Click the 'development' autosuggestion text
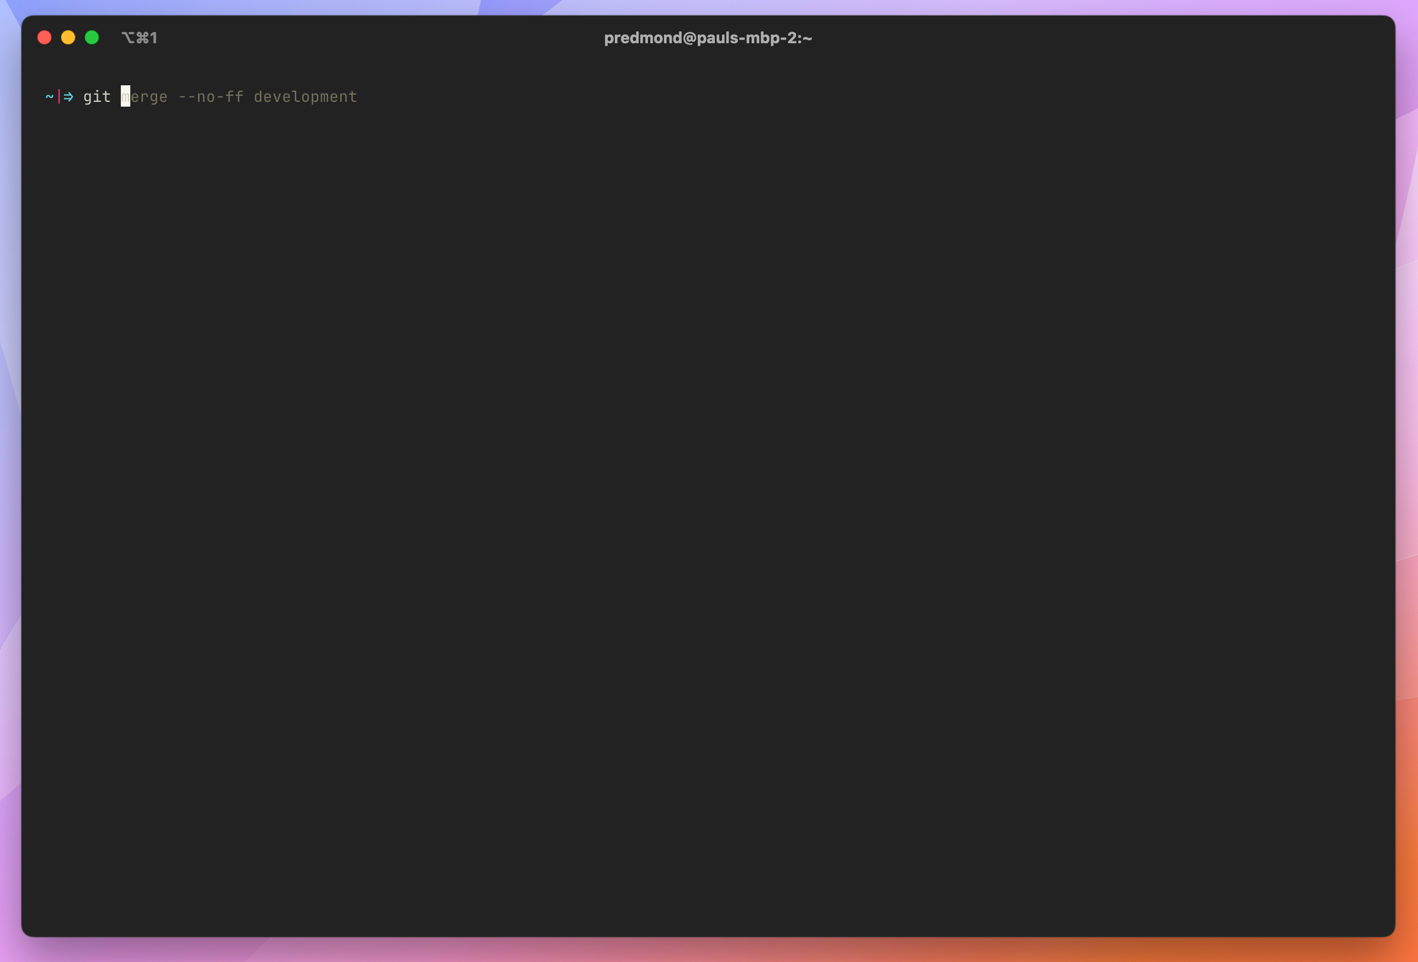The height and width of the screenshot is (962, 1418). pos(305,97)
